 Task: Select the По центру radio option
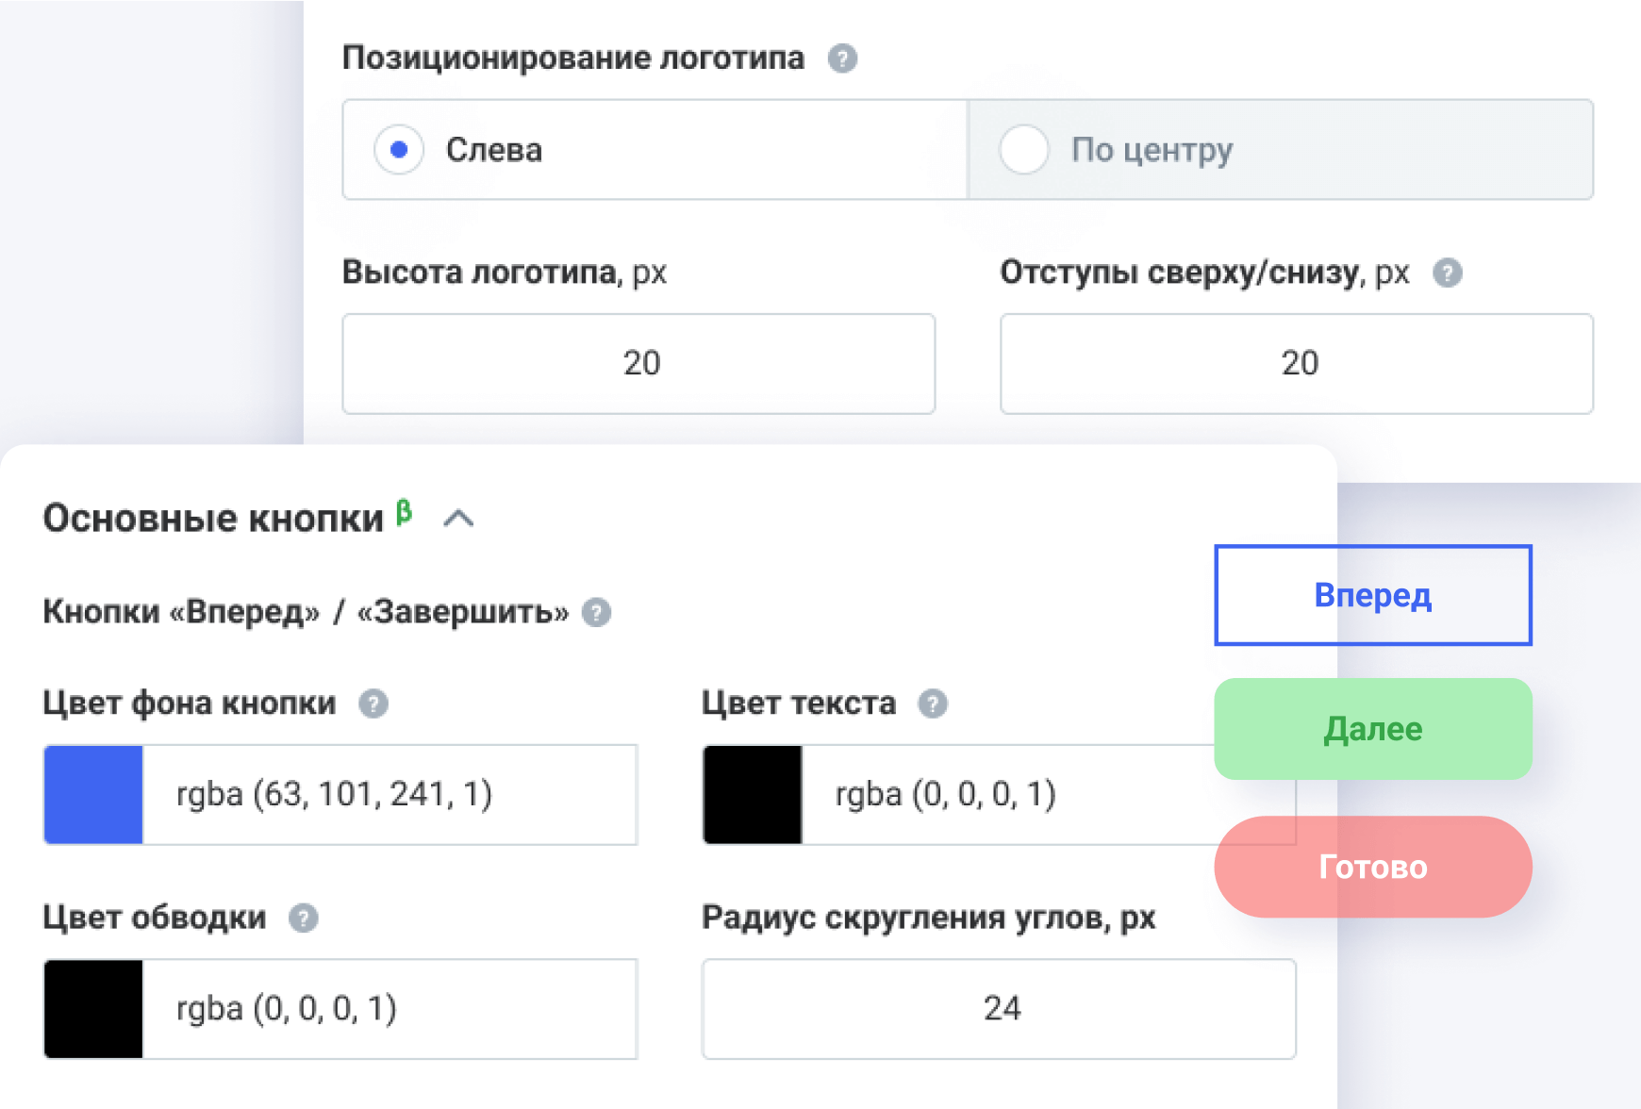pyautogui.click(x=1024, y=150)
